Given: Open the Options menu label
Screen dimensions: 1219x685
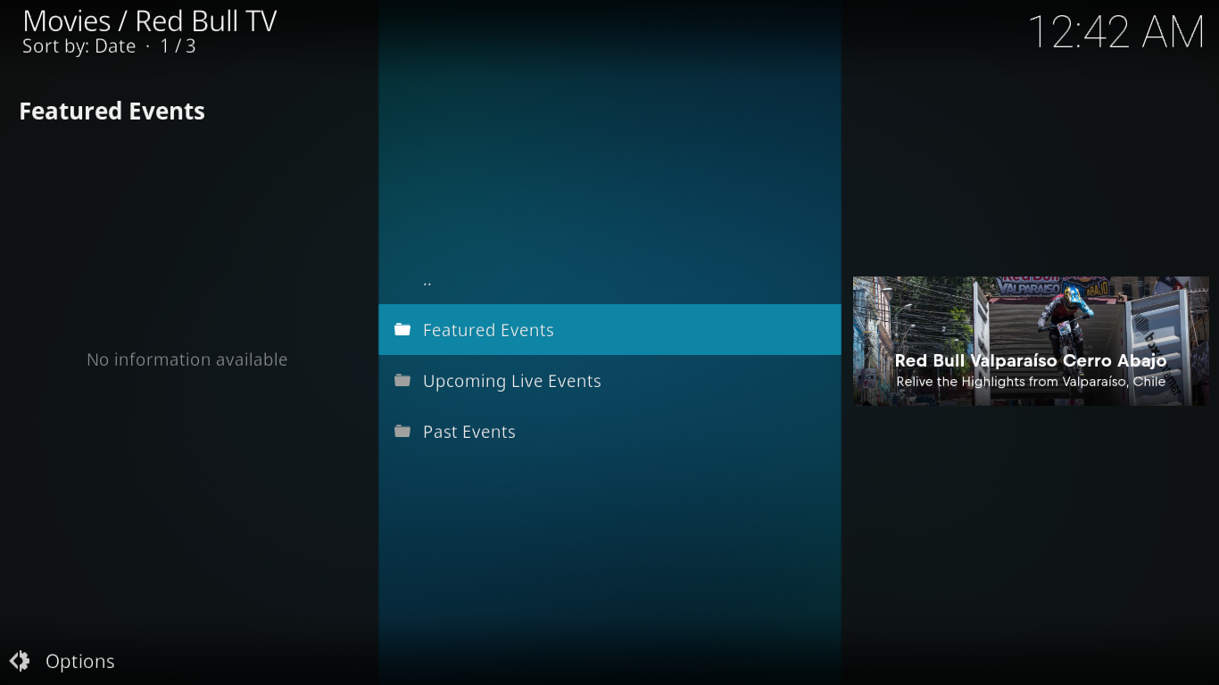Looking at the screenshot, I should point(80,662).
